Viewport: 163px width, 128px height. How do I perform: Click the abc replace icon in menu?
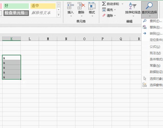[x=145, y=27]
